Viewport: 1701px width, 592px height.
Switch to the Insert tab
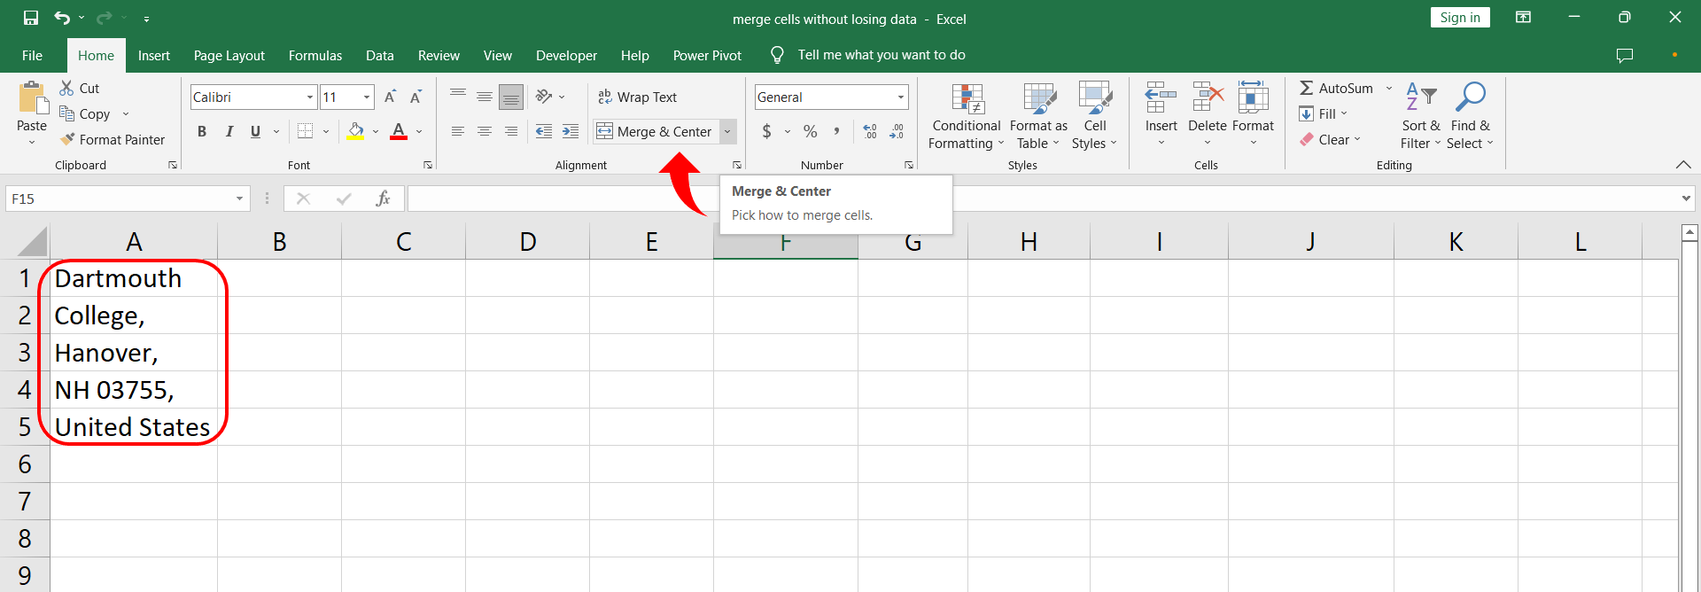coord(154,55)
